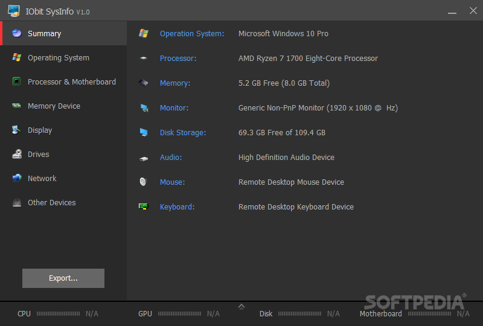Click the Export... button
This screenshot has width=483, height=326.
pos(63,278)
